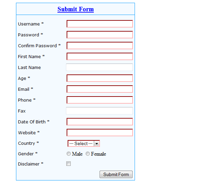This screenshot has height=191, width=207.
Task: Click the Last Name text field
Action: pyautogui.click(x=99, y=67)
